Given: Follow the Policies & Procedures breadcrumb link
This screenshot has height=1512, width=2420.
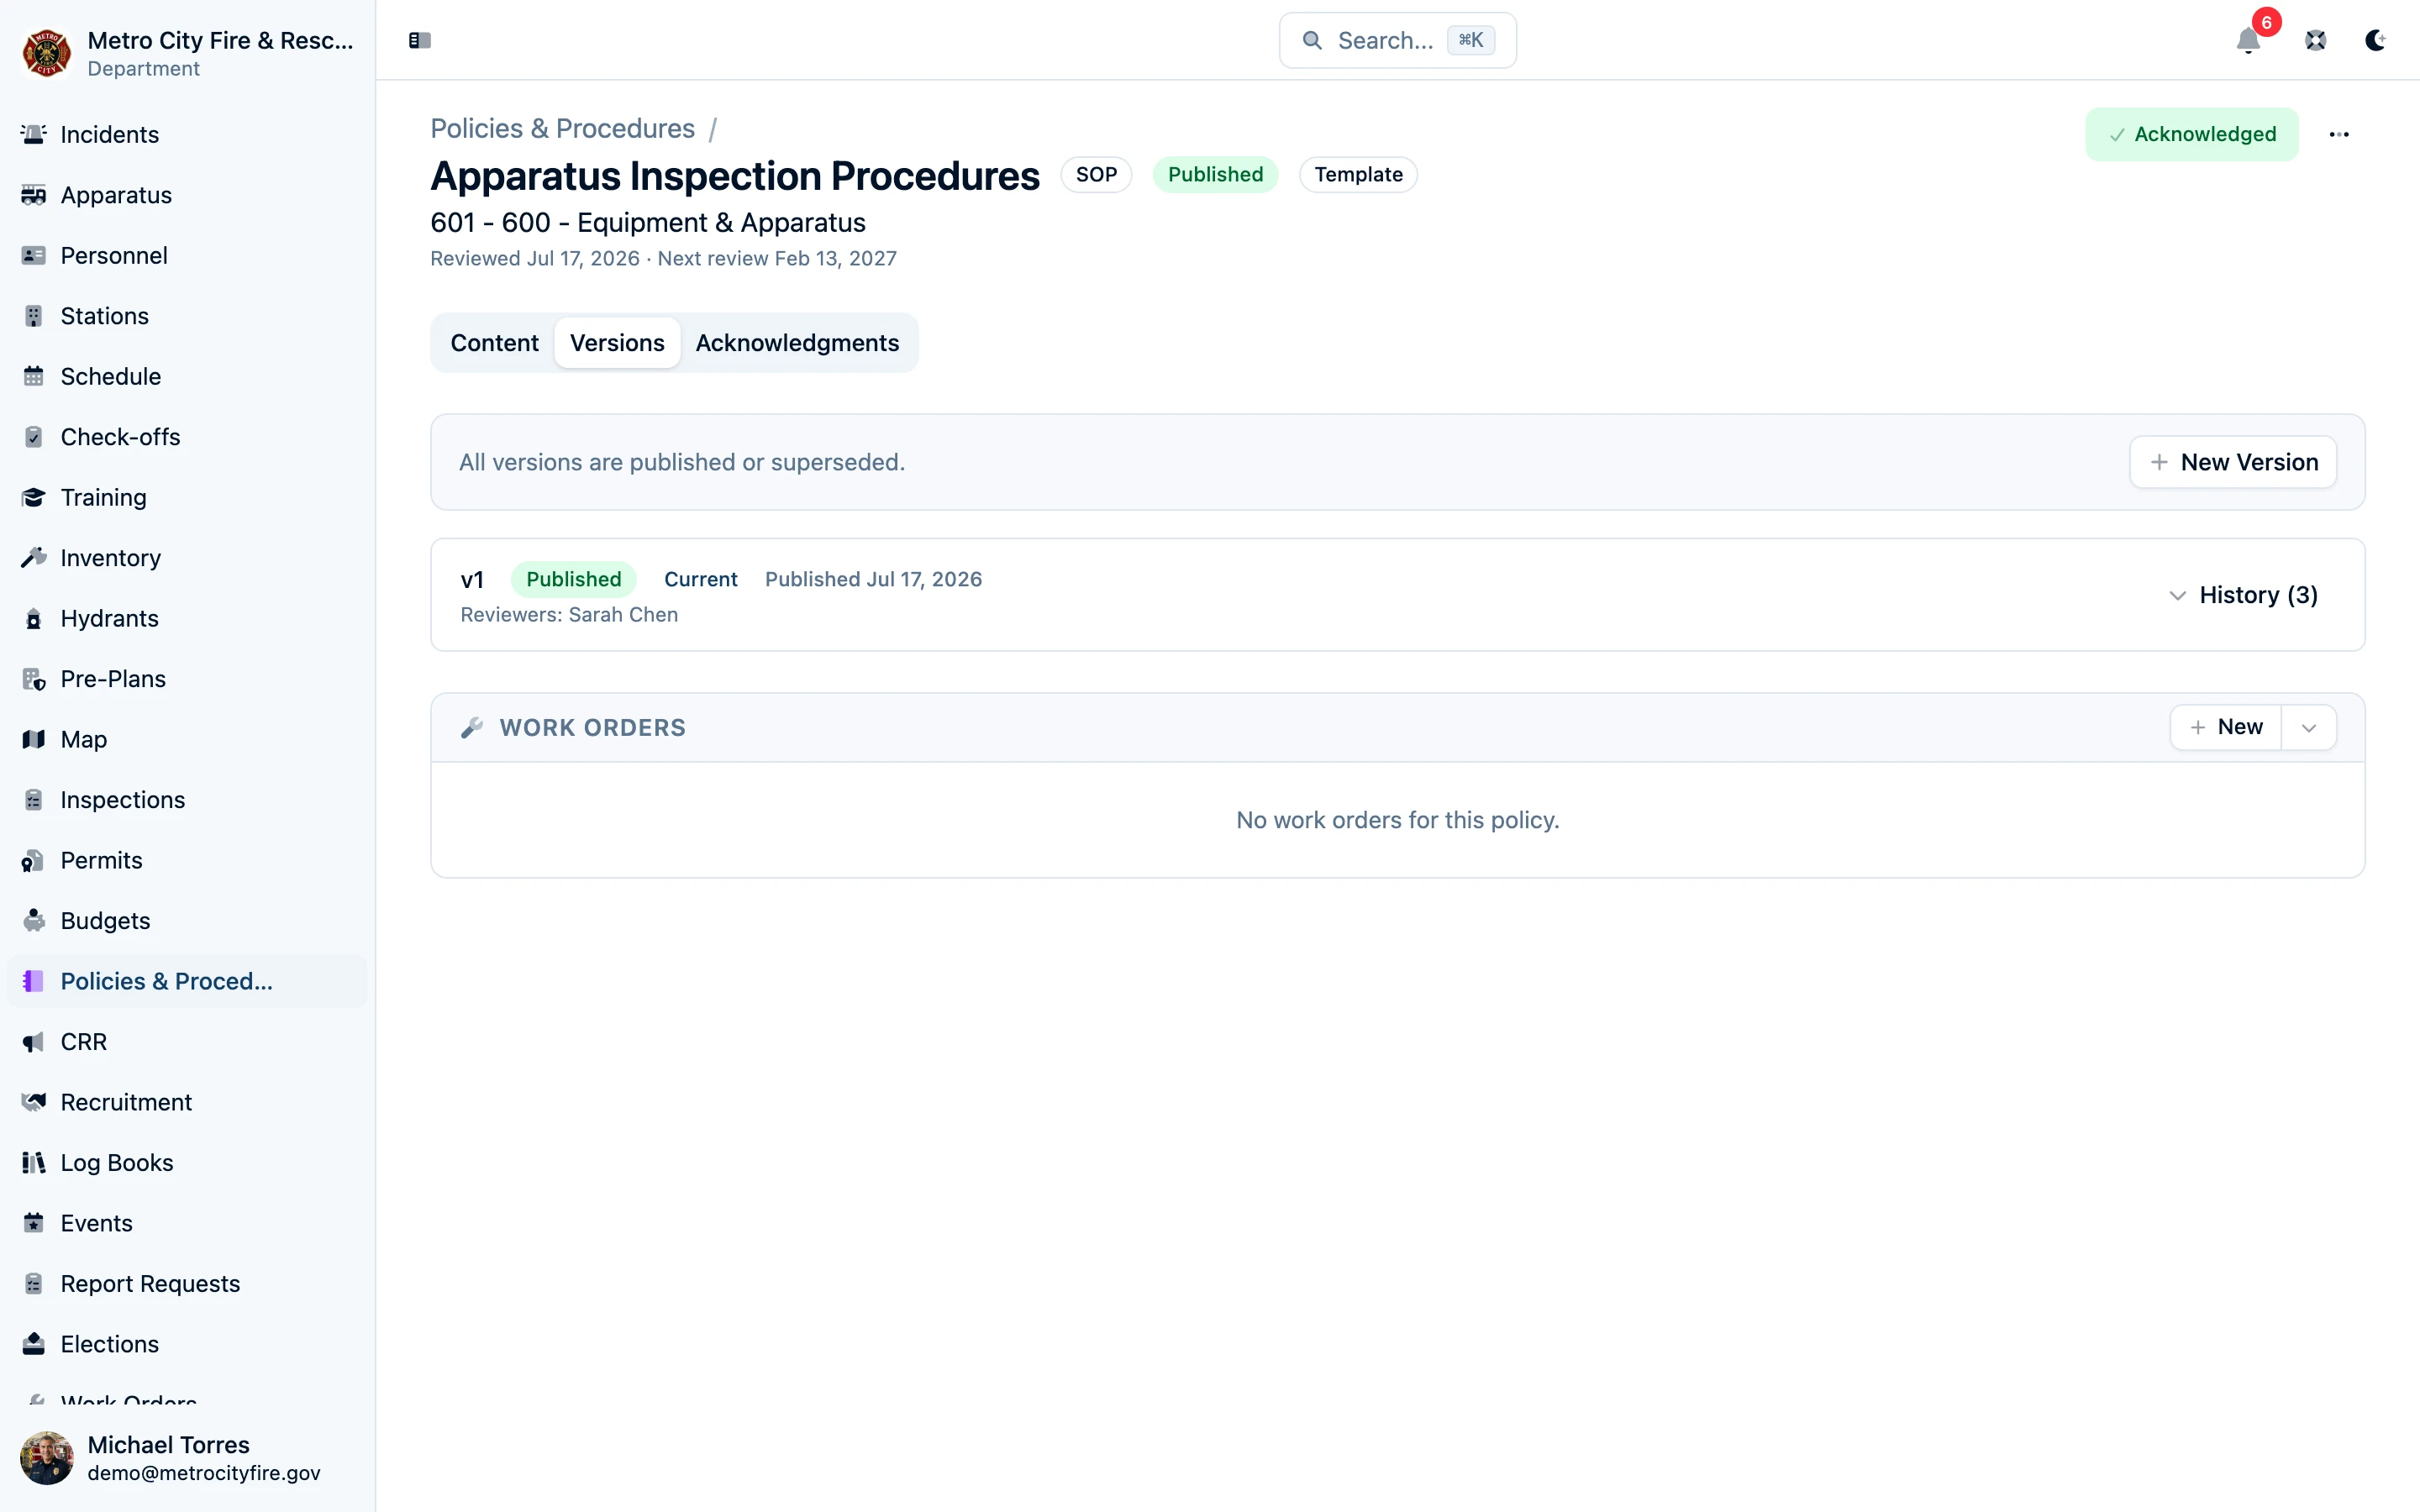Looking at the screenshot, I should click(x=562, y=128).
